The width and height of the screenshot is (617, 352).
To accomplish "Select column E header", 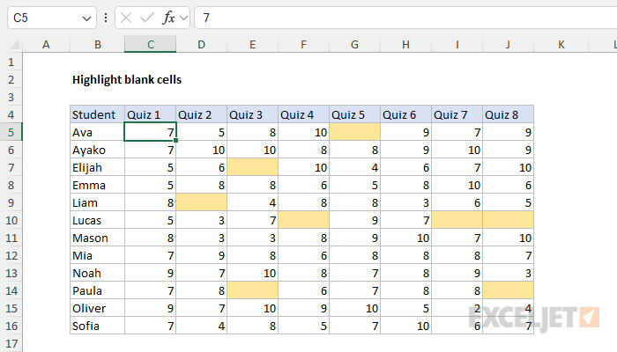I will (x=253, y=44).
